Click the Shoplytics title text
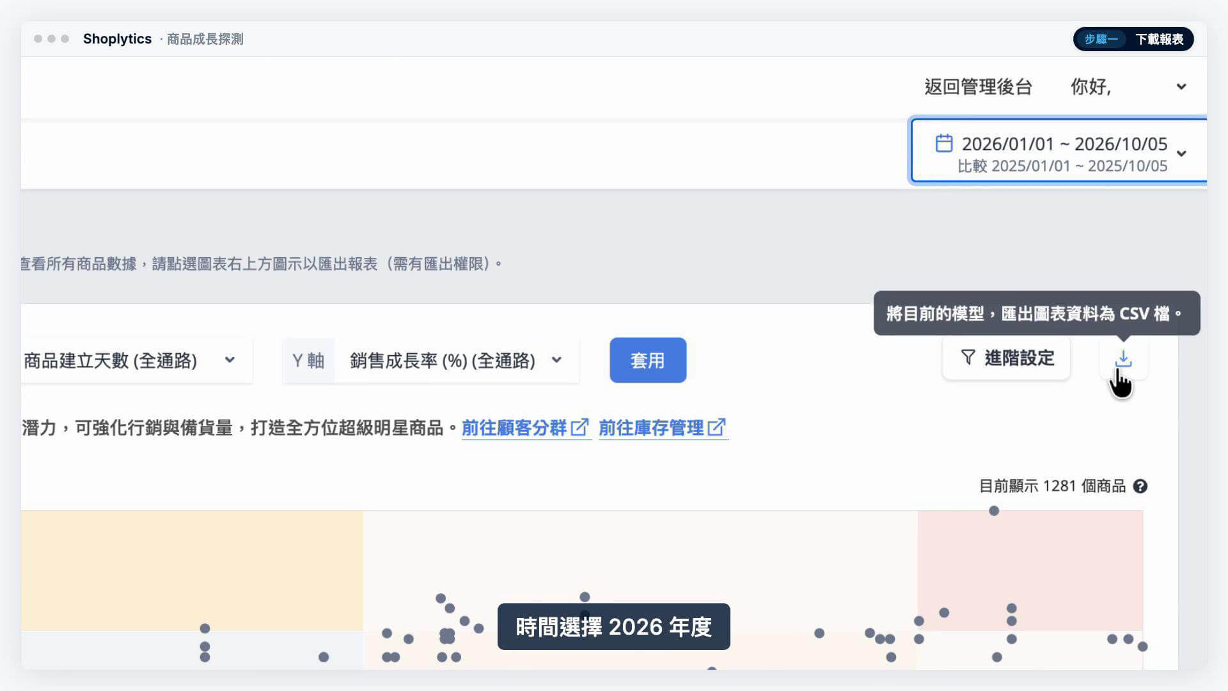The image size is (1228, 691). point(117,39)
